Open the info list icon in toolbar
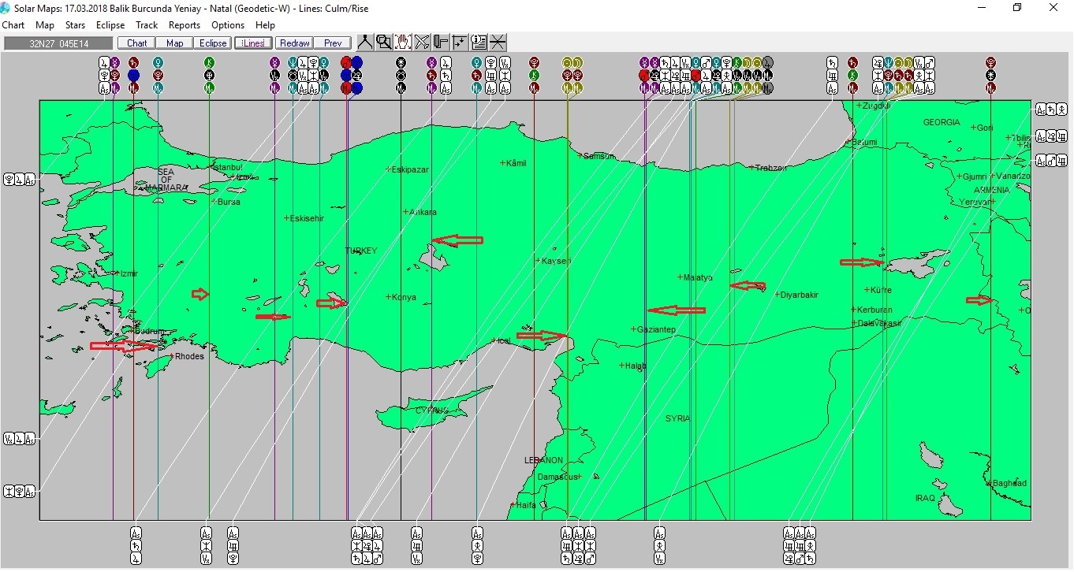 point(479,43)
